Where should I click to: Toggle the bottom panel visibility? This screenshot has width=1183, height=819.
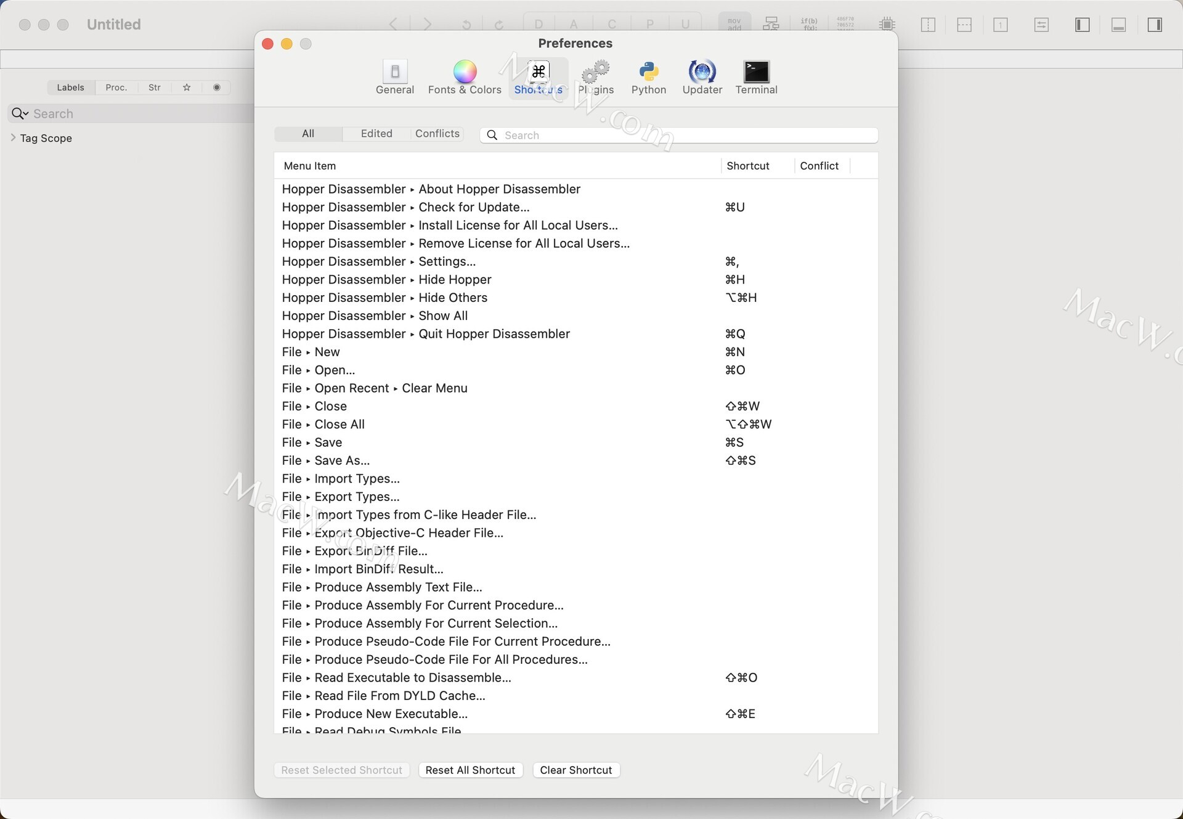(1119, 25)
